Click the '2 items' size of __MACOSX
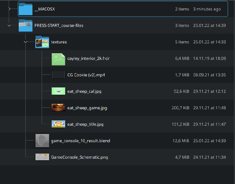The width and height of the screenshot is (235, 184). [182, 9]
